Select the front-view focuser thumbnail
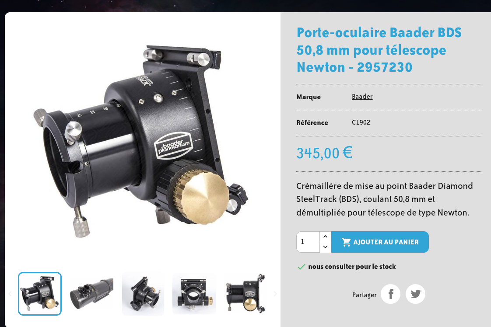This screenshot has width=491, height=327. coord(194,294)
